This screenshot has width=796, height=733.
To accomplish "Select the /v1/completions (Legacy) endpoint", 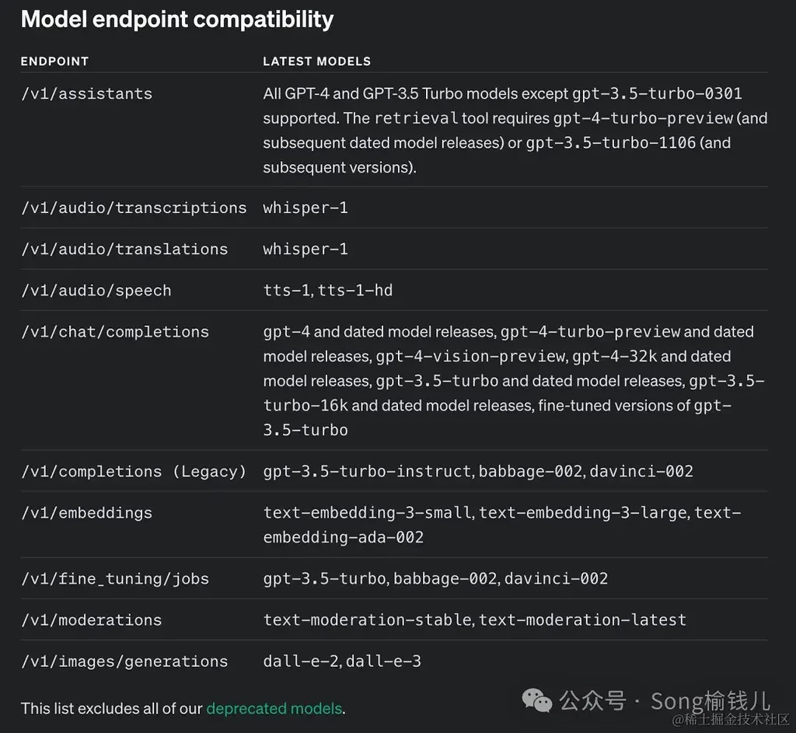I will tap(134, 471).
